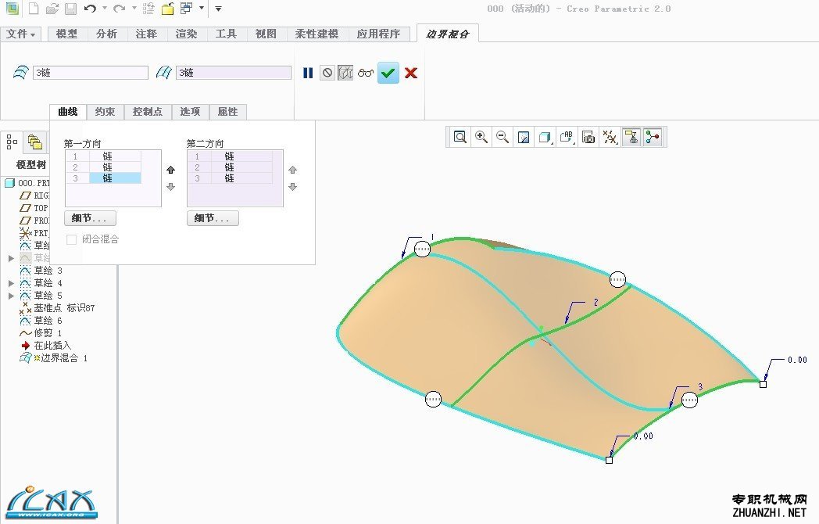
Task: Move first direction chain up with the arrow
Action: tap(171, 170)
